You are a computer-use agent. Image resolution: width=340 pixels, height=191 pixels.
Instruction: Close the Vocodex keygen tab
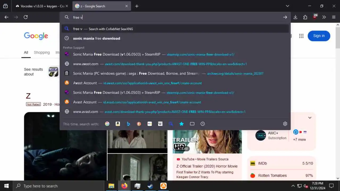pyautogui.click(x=67, y=6)
